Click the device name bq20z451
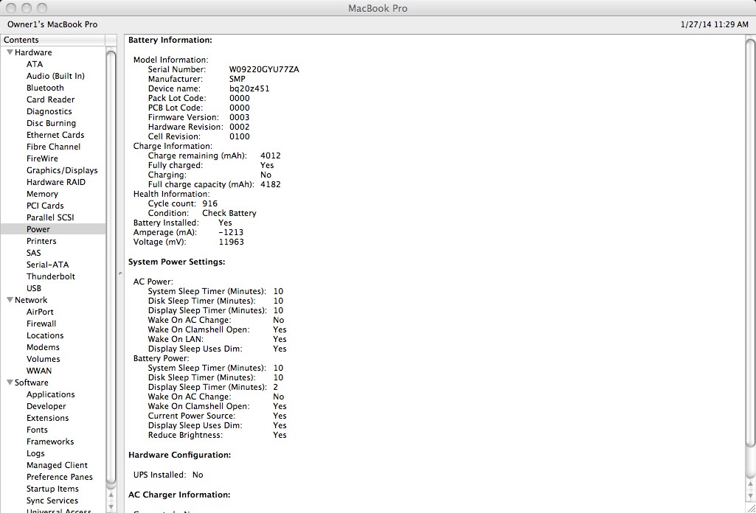 (x=249, y=88)
